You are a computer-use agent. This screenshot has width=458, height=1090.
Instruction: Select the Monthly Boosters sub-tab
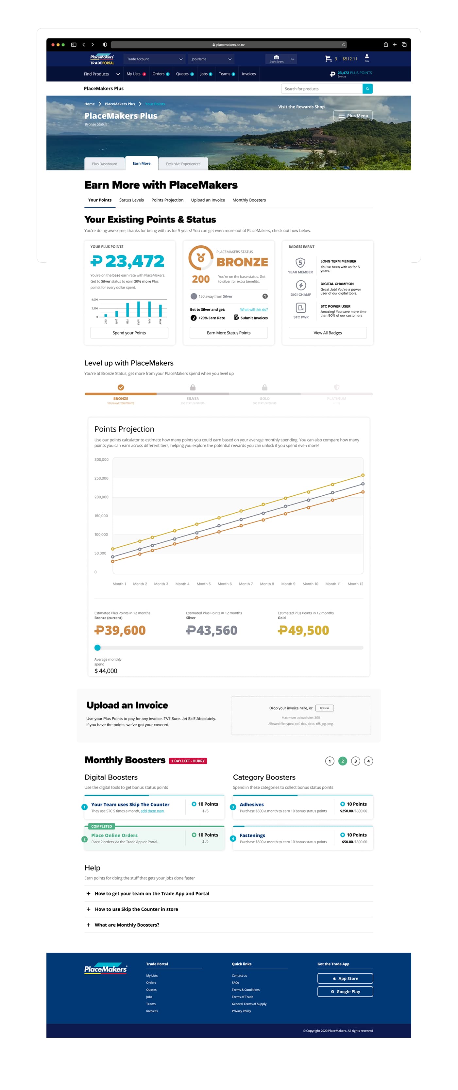point(249,200)
